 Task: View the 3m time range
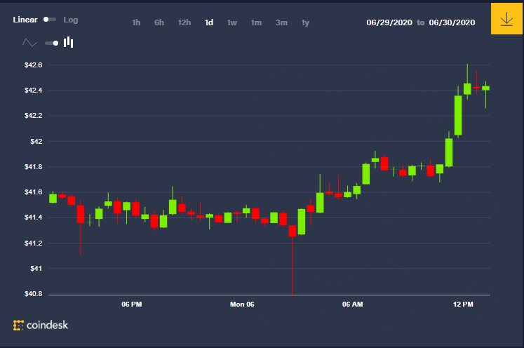[x=281, y=22]
